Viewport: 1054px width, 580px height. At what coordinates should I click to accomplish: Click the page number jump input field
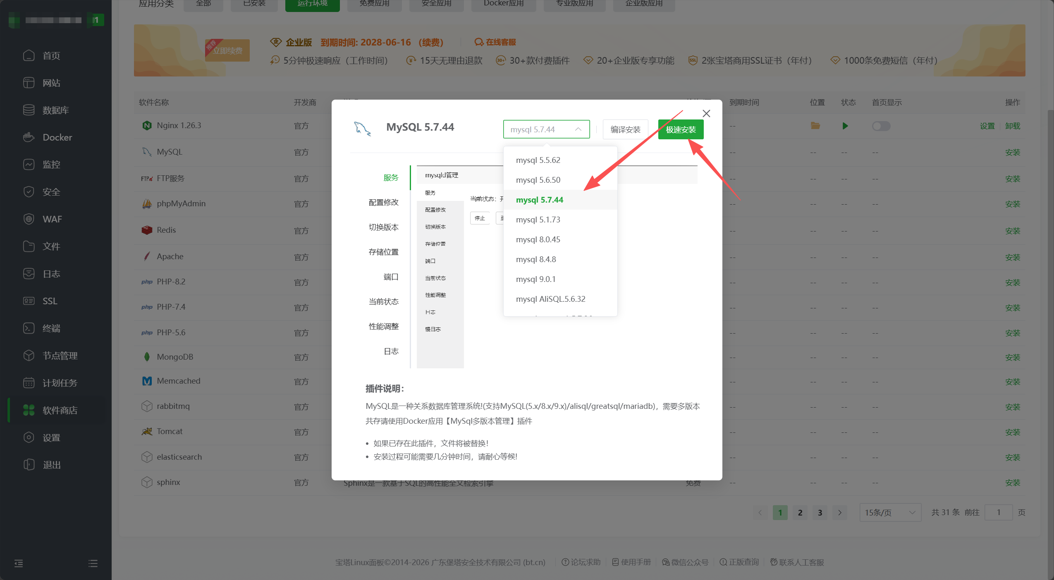[998, 513]
